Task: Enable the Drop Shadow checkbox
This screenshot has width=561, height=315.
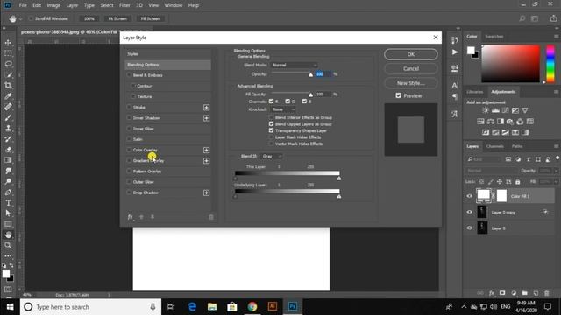Action: (x=129, y=192)
